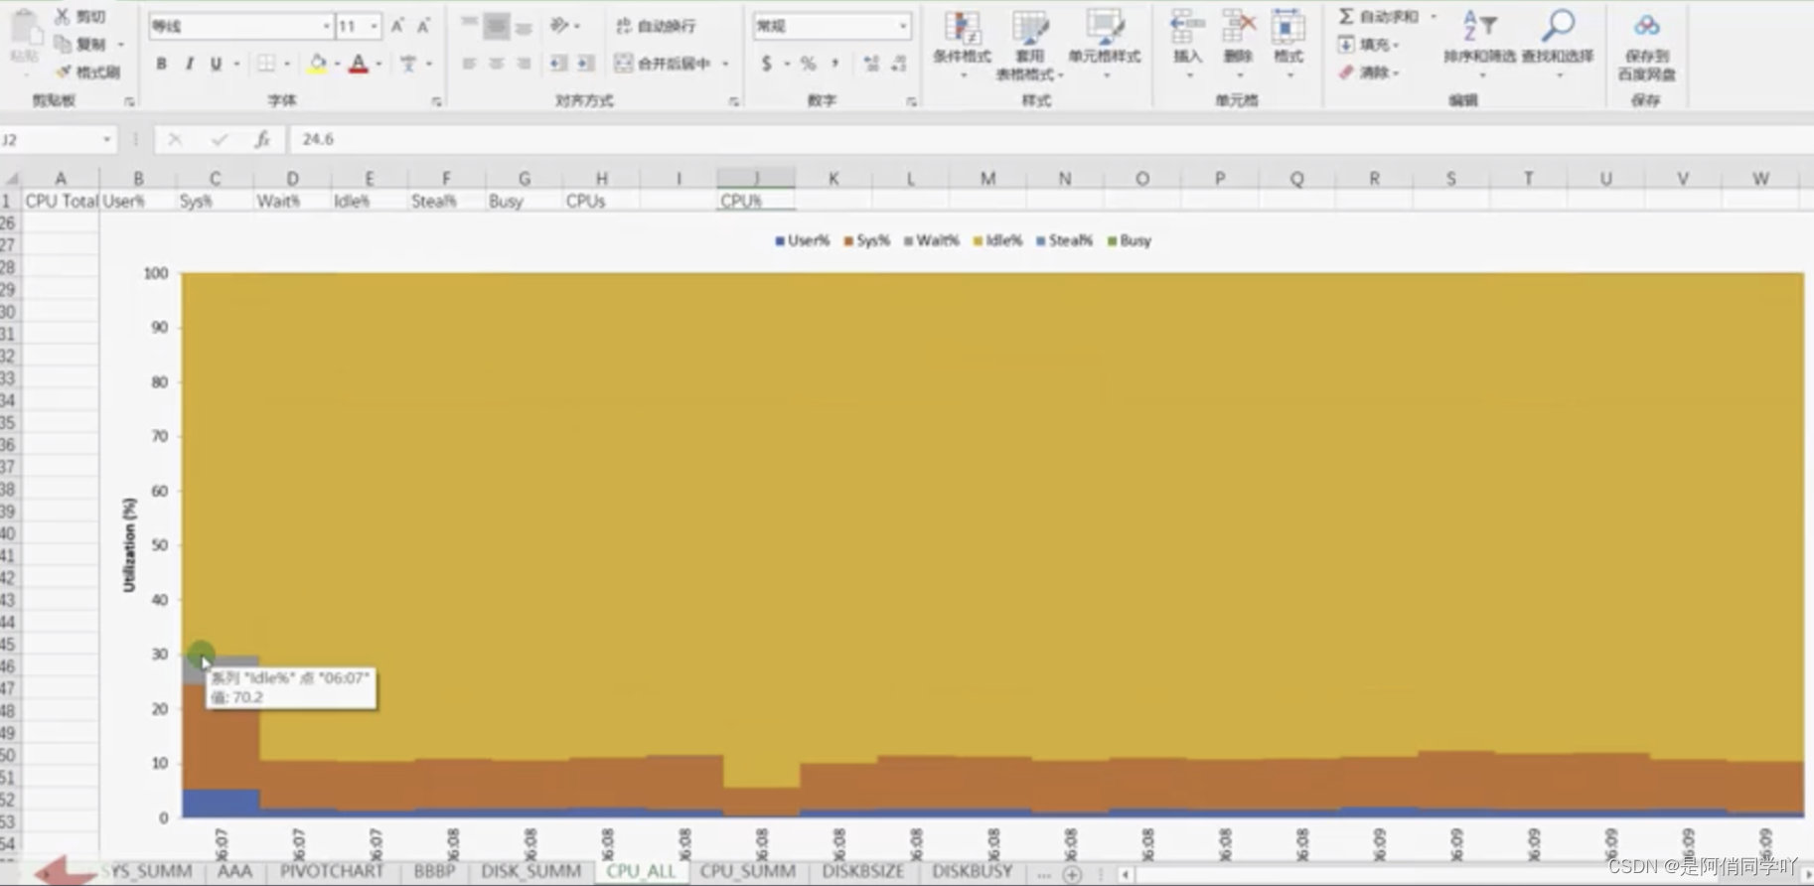Viewport: 1814px width, 886px height.
Task: Click the formula bar cancel X icon
Action: tap(175, 140)
